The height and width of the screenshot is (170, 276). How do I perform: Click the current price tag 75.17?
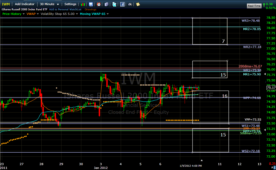[271, 88]
